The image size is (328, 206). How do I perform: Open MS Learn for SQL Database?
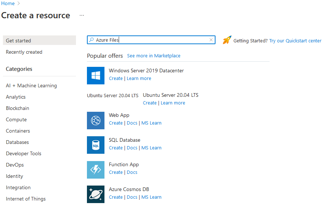[x=152, y=148]
